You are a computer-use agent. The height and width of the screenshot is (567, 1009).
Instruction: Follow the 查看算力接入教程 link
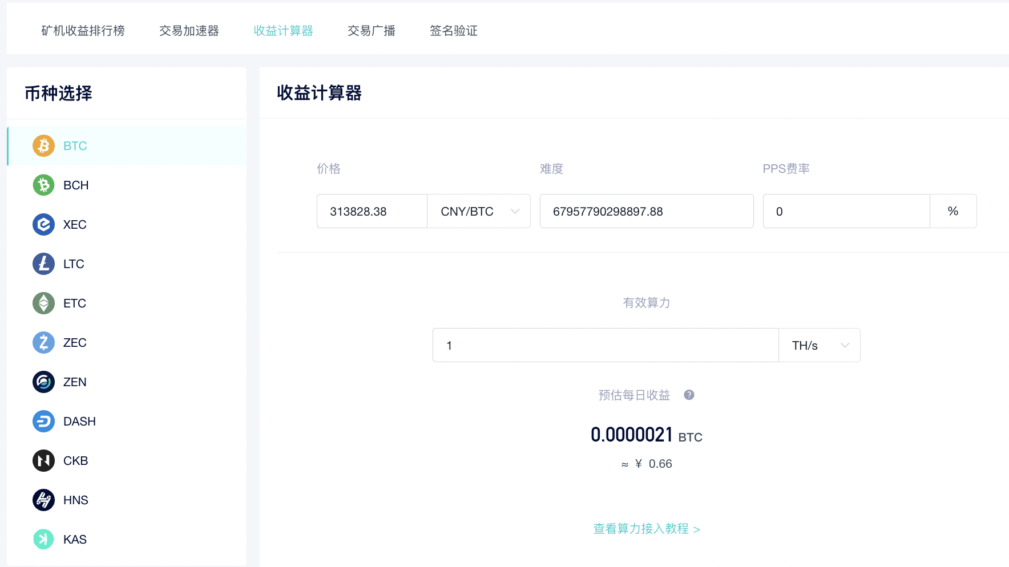click(647, 529)
